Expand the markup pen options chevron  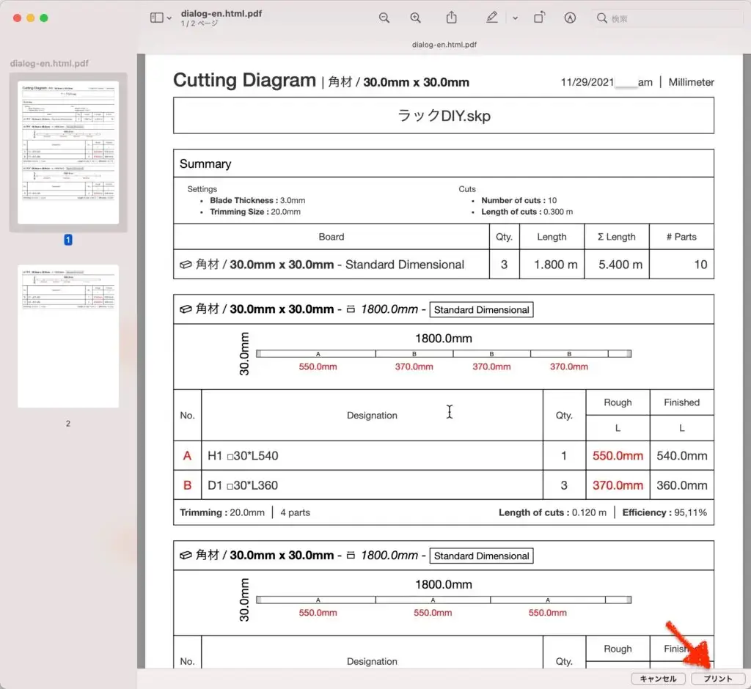(x=515, y=18)
